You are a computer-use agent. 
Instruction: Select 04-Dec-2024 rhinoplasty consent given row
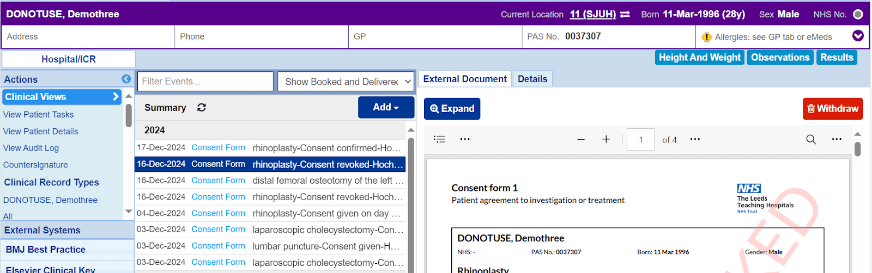pyautogui.click(x=270, y=213)
